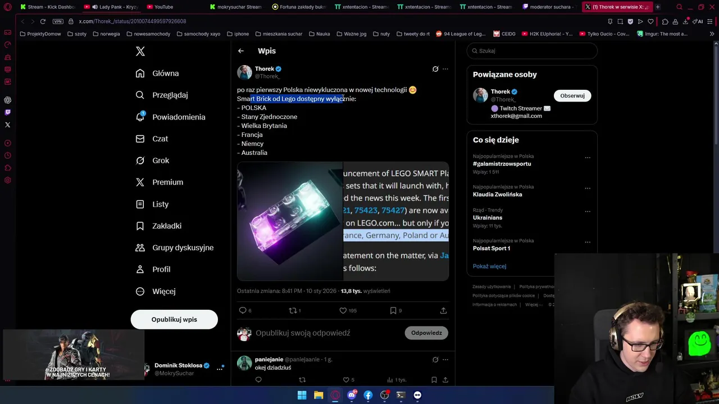Open Grok in X navigation

pos(152,160)
